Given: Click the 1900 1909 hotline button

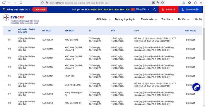Looking at the screenshot, I should click(x=40, y=10).
